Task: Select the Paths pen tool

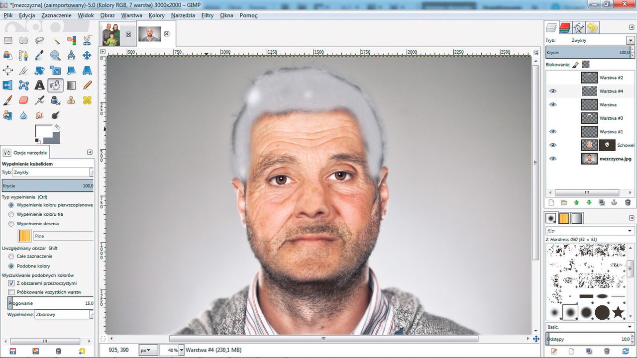Action: pos(23,56)
